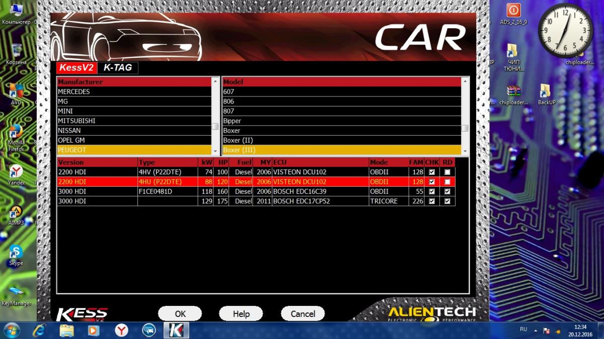Viewport: 604px width, 339px height.
Task: Switch to KESS app in taskbar
Action: point(176,330)
